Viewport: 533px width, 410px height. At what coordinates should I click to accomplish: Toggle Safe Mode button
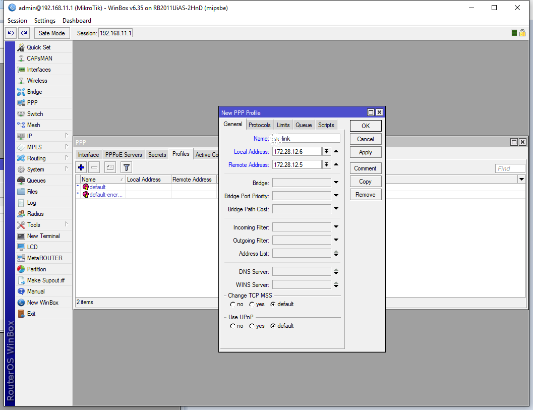pos(51,33)
